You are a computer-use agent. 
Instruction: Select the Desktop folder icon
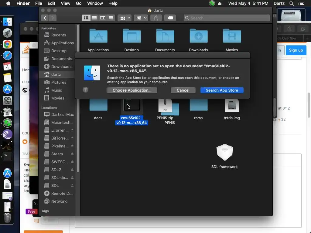click(132, 36)
